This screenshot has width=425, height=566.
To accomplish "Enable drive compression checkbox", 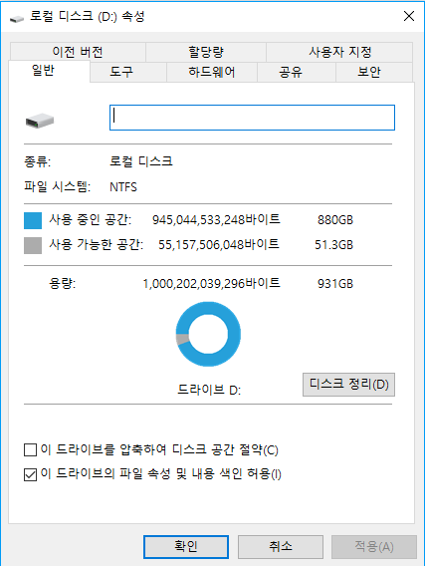I will (30, 449).
